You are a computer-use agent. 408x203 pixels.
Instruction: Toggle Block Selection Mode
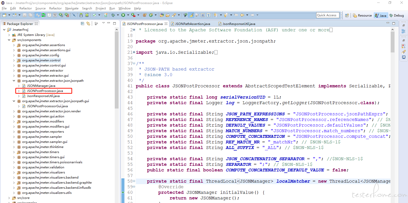(x=203, y=15)
